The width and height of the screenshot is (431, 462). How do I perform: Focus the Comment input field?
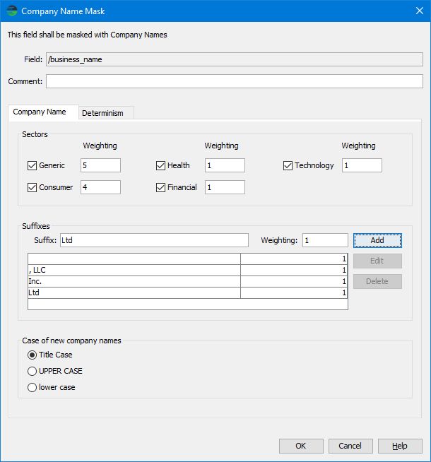235,81
